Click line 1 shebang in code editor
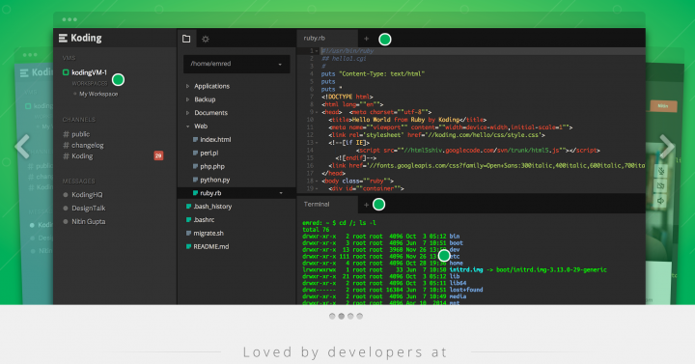The width and height of the screenshot is (695, 364). coord(347,51)
